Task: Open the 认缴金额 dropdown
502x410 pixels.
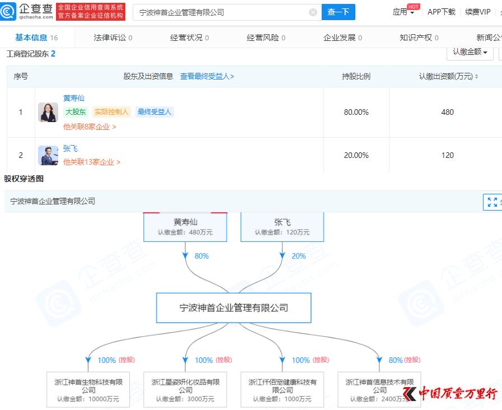Action: [470, 53]
